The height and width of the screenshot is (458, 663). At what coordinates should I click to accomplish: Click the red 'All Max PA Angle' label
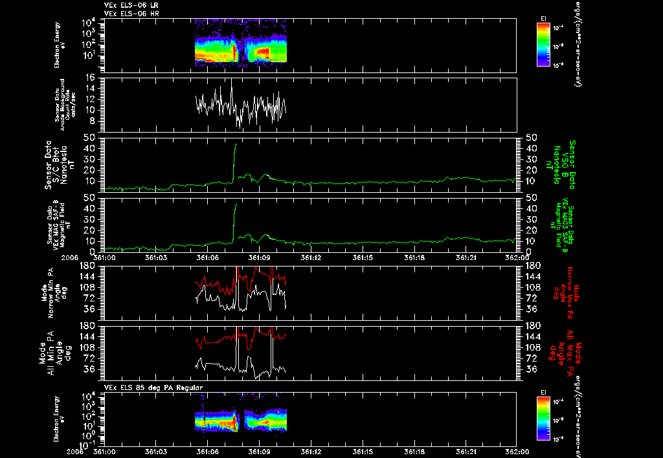[x=567, y=353]
